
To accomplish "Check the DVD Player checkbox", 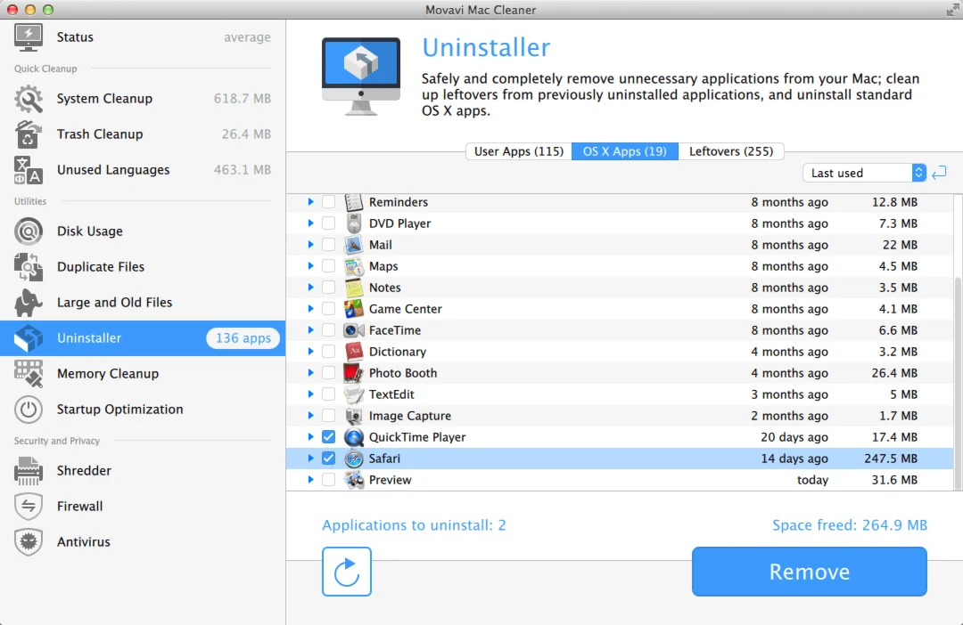I will [328, 223].
